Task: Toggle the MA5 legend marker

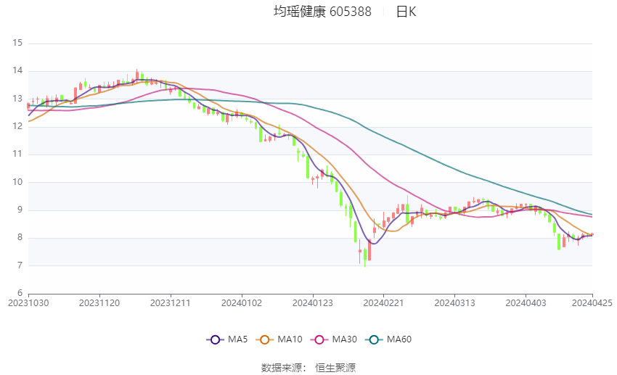Action: (x=215, y=339)
